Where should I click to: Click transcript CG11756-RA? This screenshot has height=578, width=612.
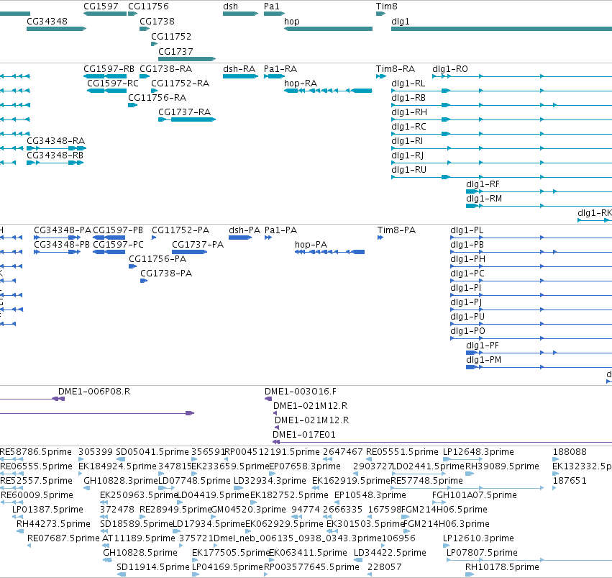pyautogui.click(x=157, y=98)
